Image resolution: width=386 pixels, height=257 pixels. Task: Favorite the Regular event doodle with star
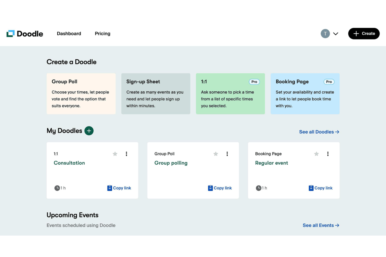(316, 154)
